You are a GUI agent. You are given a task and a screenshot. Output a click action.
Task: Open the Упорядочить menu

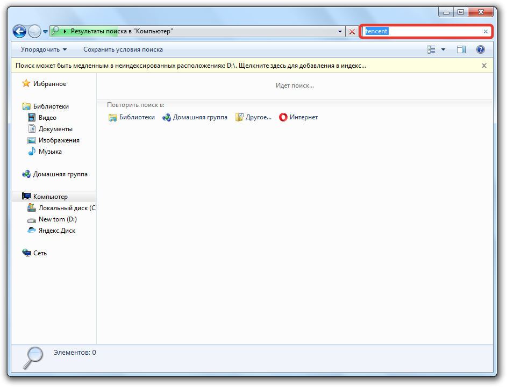(44, 49)
